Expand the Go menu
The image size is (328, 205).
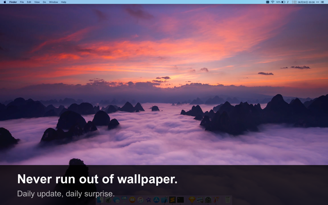pyautogui.click(x=44, y=2)
